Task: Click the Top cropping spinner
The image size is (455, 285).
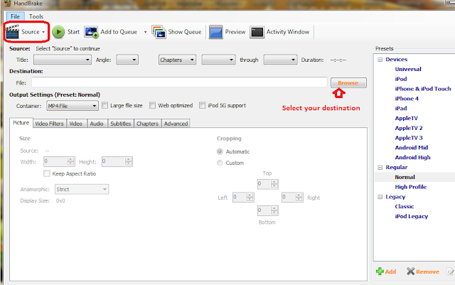Action: [268, 183]
